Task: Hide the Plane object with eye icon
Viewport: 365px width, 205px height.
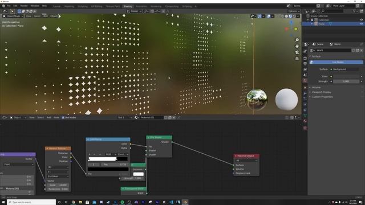Action: tap(361, 24)
